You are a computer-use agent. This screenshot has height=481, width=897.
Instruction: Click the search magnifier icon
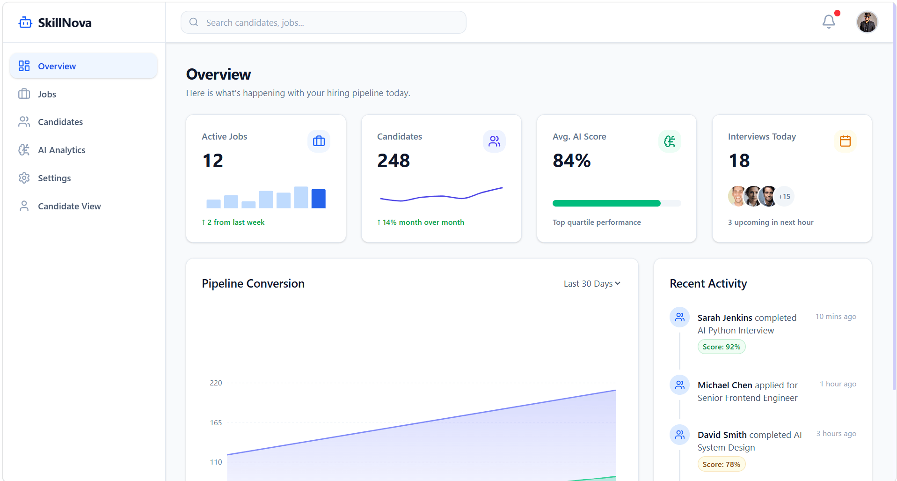(194, 22)
